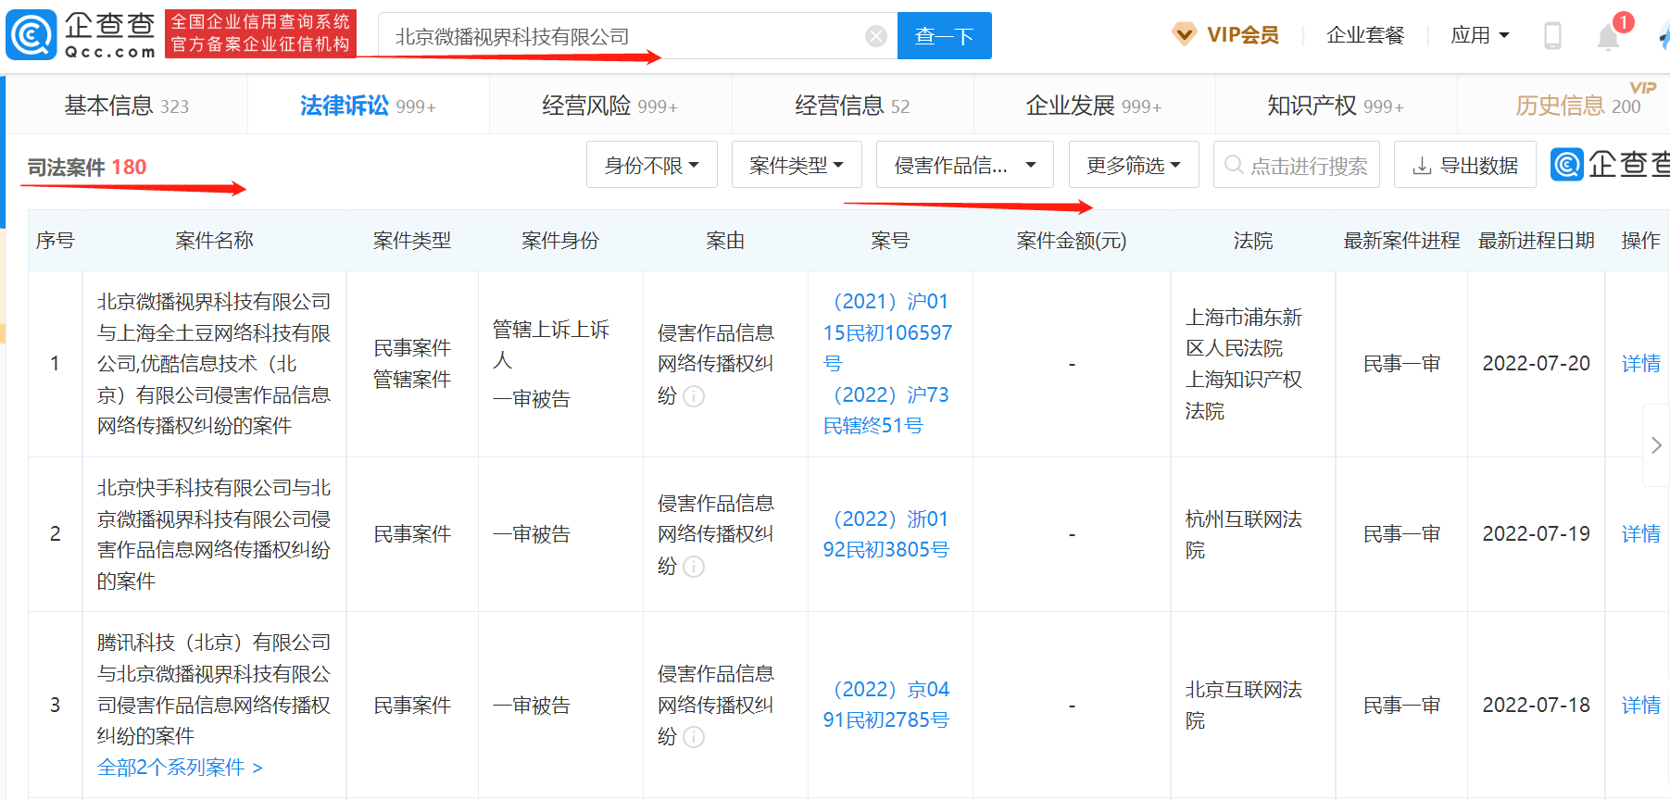Open 详情 for the 2022-07-19 case
The image size is (1670, 800).
(x=1640, y=534)
